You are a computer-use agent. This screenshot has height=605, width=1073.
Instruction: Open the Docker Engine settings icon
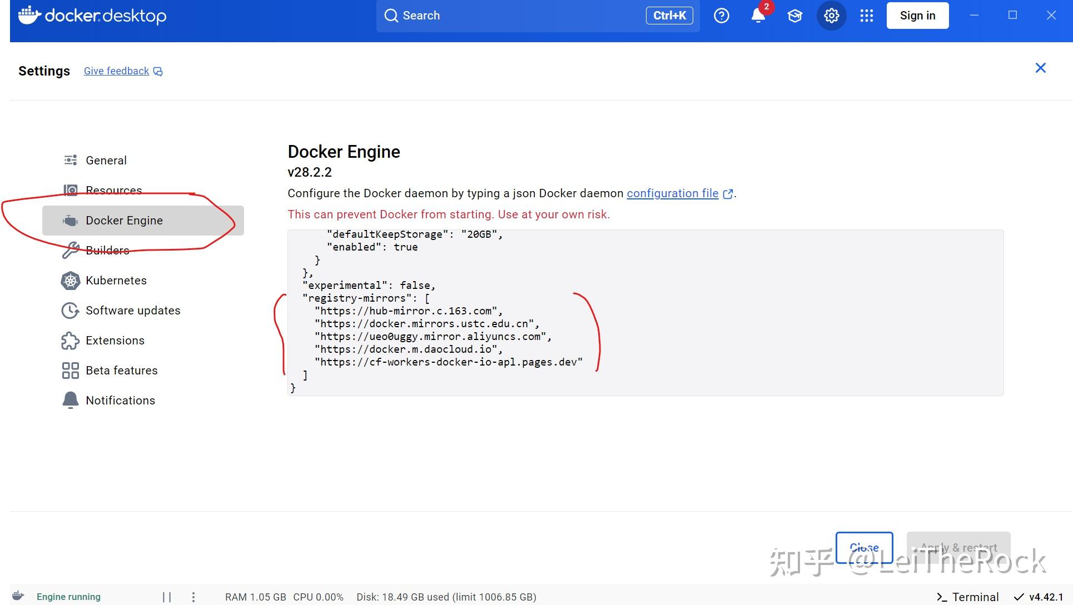[x=70, y=220]
